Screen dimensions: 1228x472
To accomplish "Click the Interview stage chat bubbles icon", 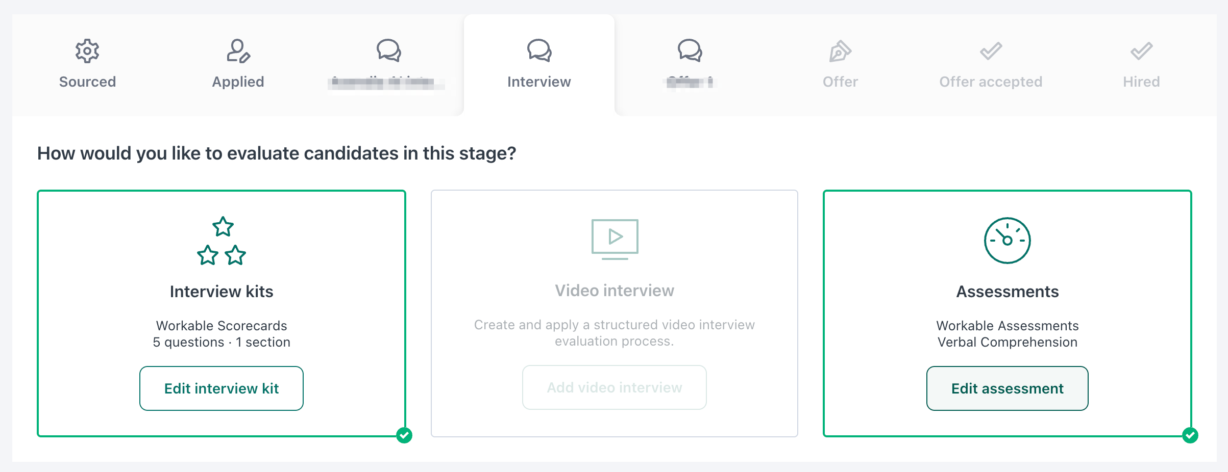I will (539, 51).
